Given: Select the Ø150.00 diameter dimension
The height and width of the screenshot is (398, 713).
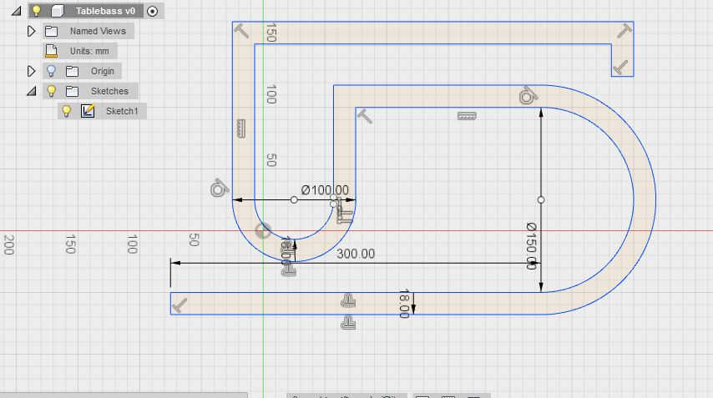Looking at the screenshot, I should (531, 246).
